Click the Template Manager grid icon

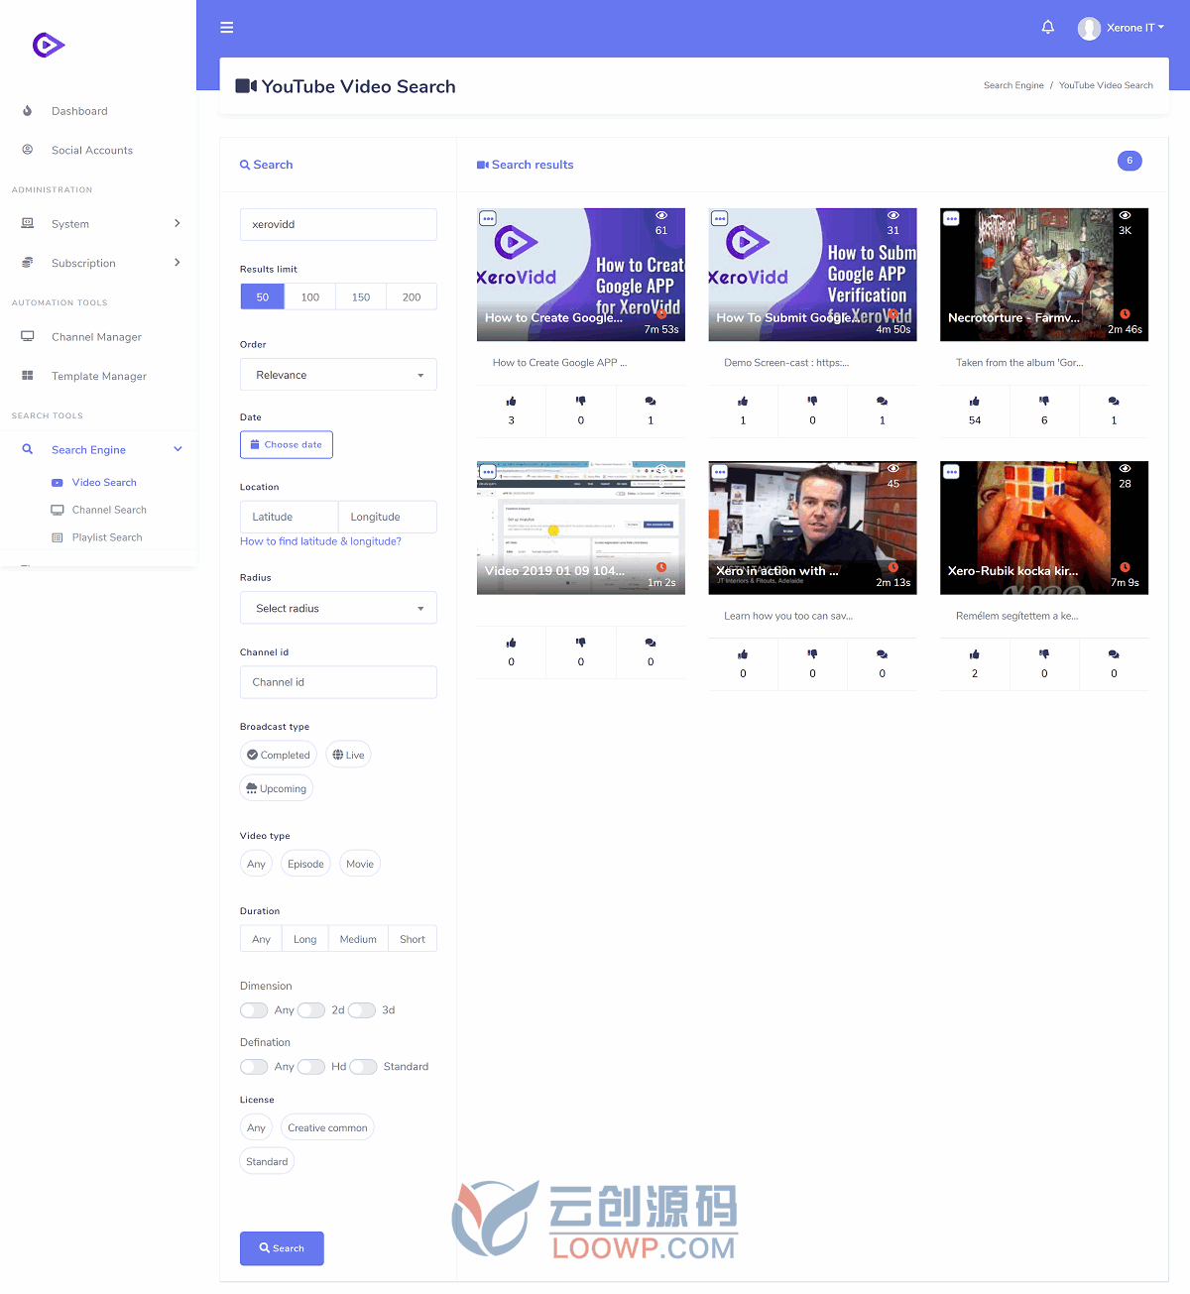(x=28, y=376)
